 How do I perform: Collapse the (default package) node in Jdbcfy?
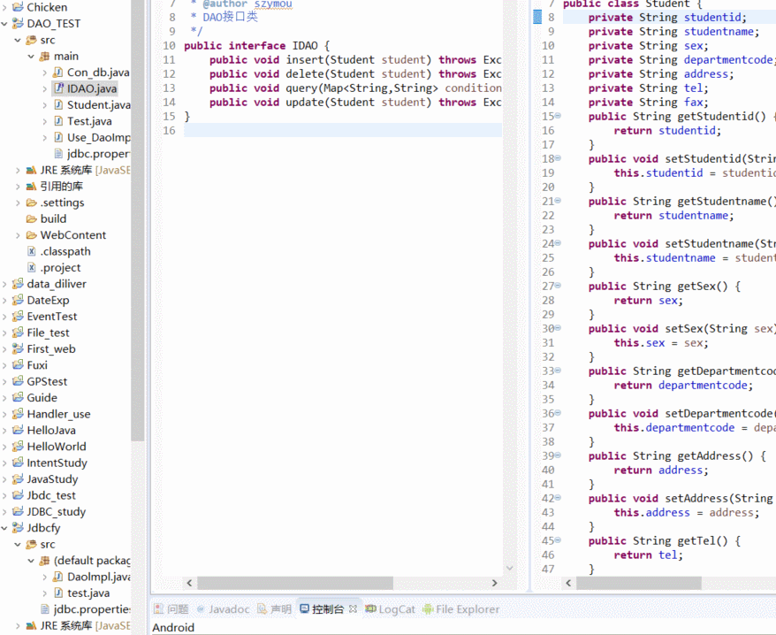(x=31, y=561)
